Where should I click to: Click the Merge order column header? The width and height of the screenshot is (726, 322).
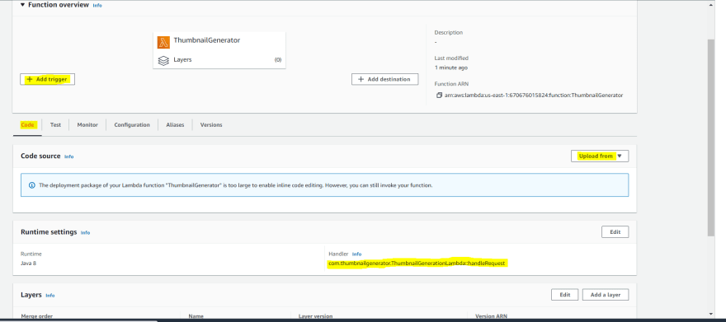[x=36, y=316]
